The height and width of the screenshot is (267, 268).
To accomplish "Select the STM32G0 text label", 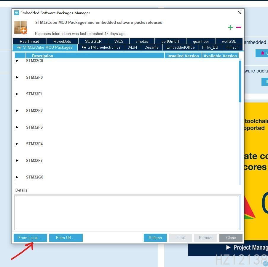I will pyautogui.click(x=35, y=177).
